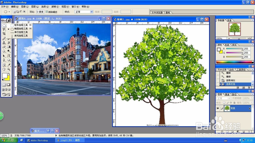Select the Pen tool
This screenshot has height=143, width=255.
4,60
